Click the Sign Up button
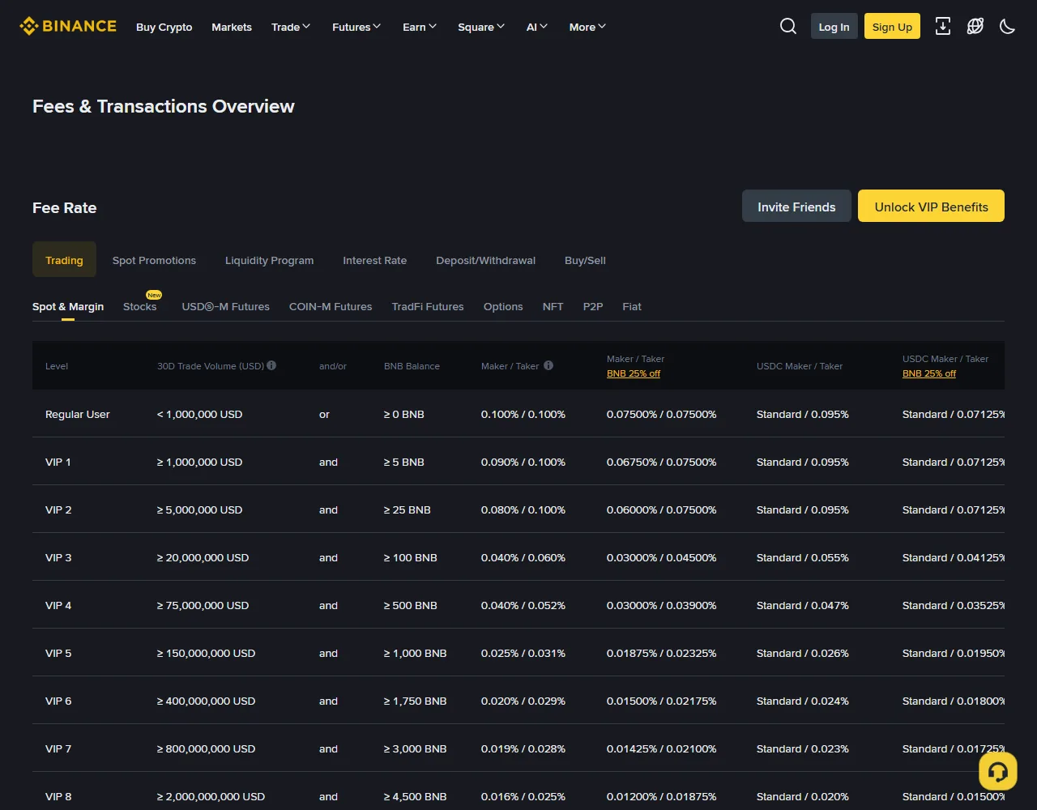 (892, 27)
